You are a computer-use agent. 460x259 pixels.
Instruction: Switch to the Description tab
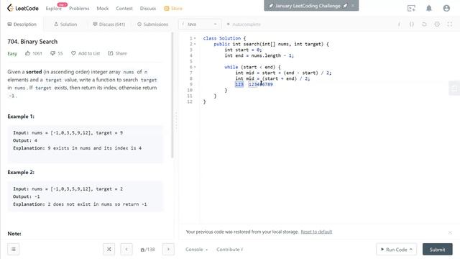coord(22,24)
